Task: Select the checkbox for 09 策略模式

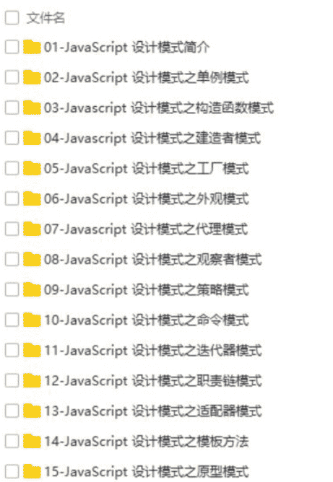Action: [x=12, y=289]
